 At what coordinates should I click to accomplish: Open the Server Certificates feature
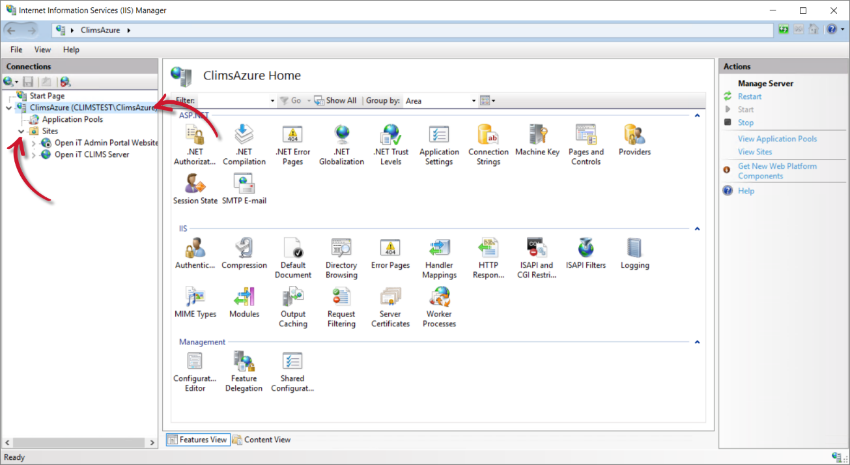[390, 307]
